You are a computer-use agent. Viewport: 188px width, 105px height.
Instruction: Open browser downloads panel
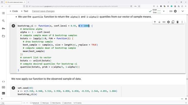coord(157,6)
